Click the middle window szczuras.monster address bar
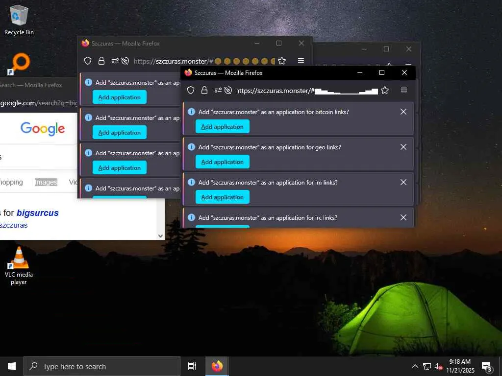The height and width of the screenshot is (376, 502). 204,61
